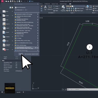Open the current layer dropdown list
Viewport: 98px width, 98px height.
point(84,6)
